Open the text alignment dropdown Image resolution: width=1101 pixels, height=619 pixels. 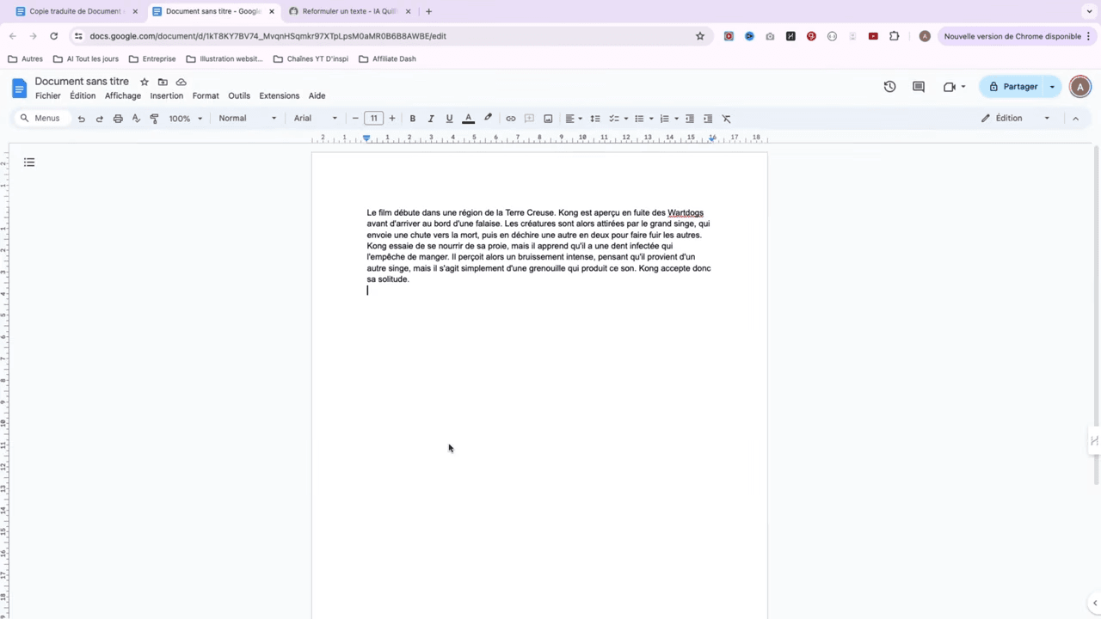574,119
